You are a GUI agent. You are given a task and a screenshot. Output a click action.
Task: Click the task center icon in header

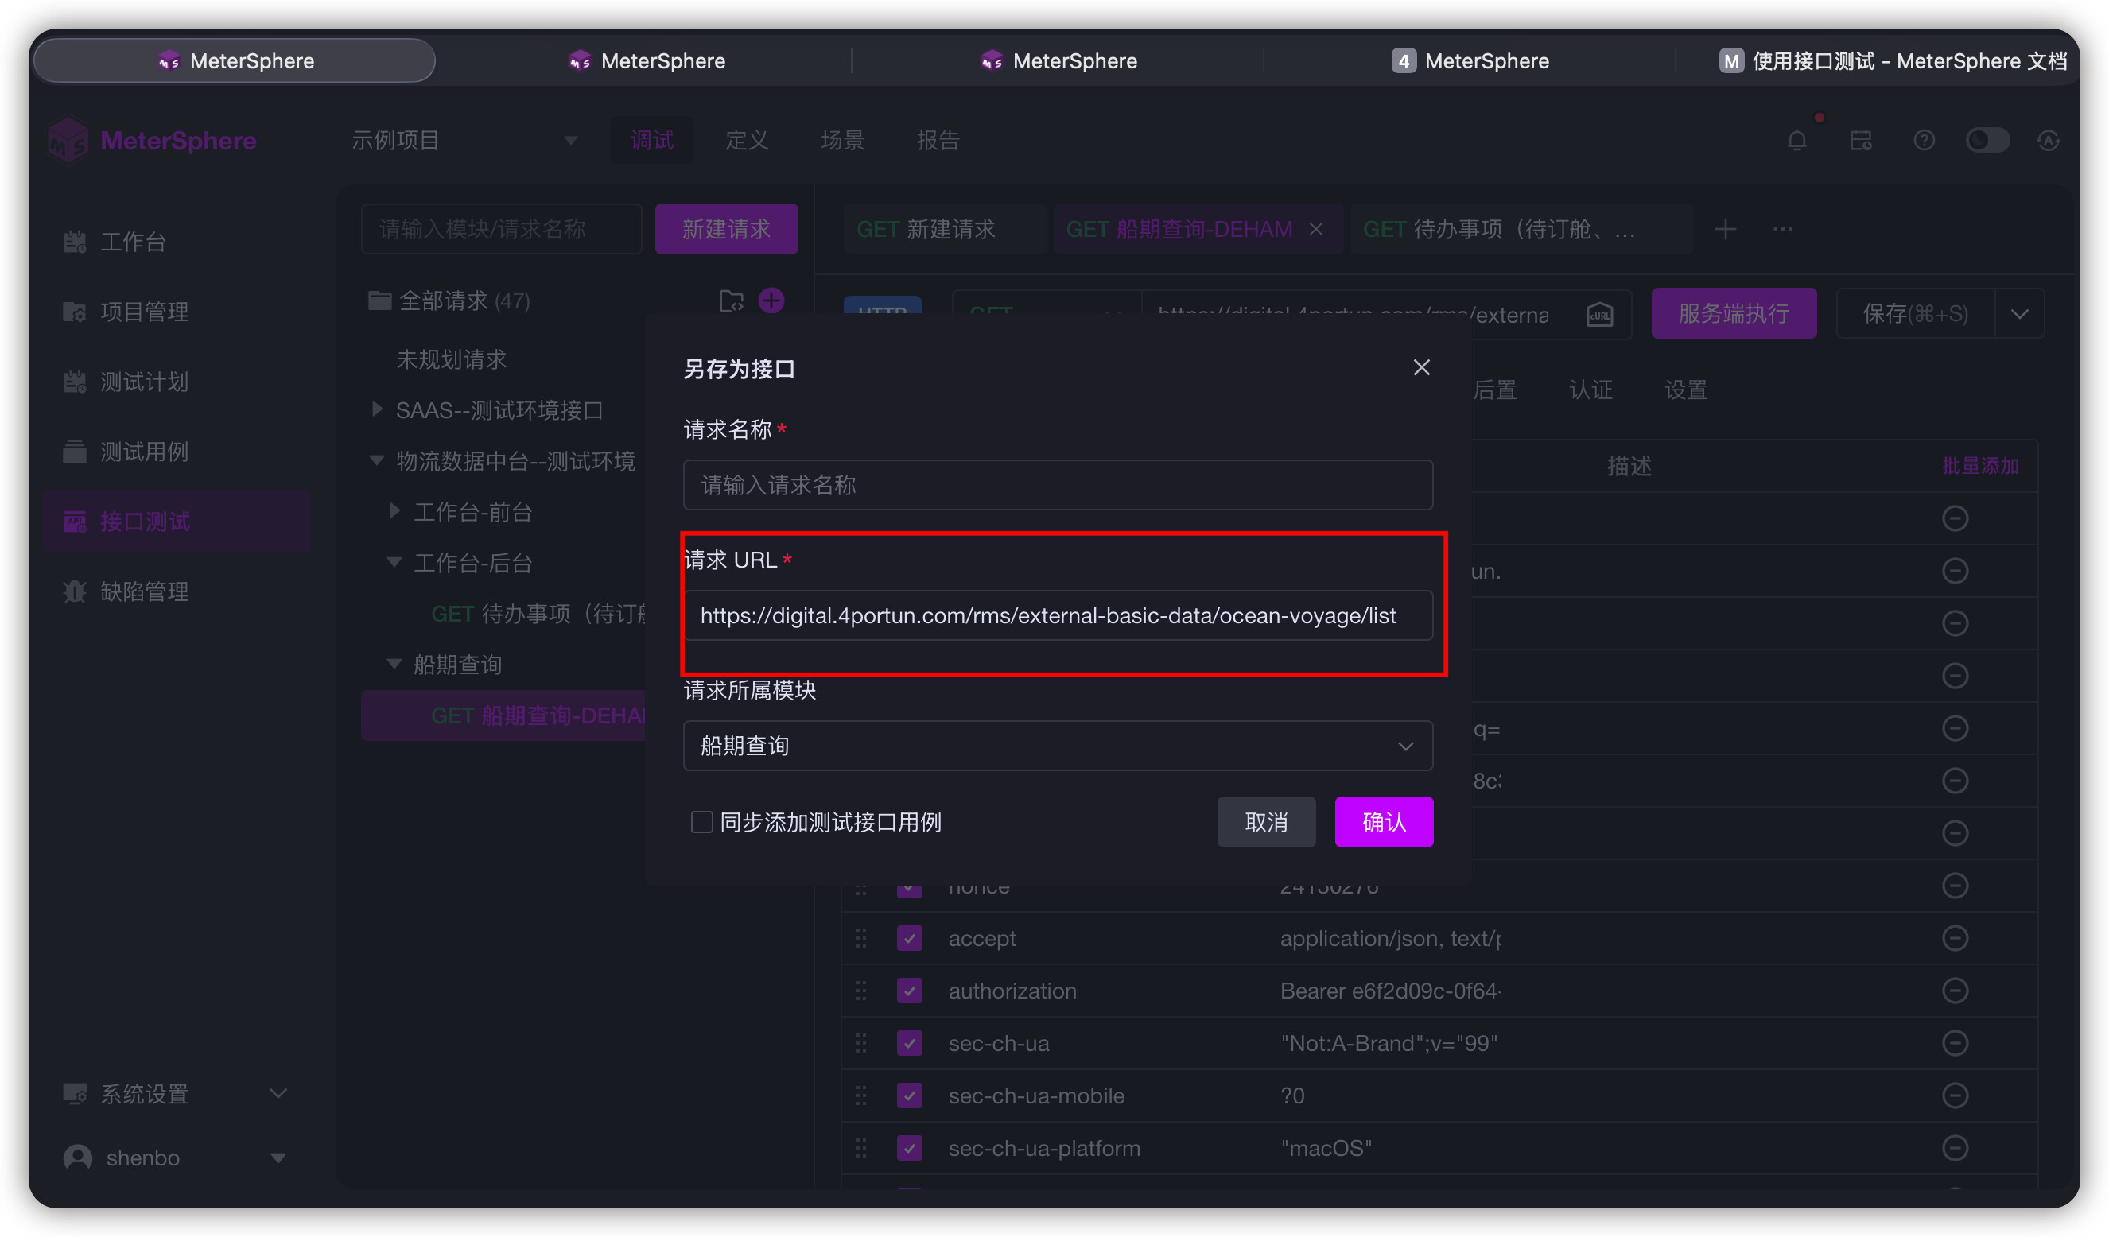point(1860,141)
